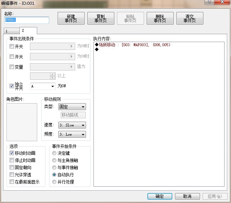This screenshot has width=231, height=203.
Task: Enable the 允许穿透 option
Action: [12, 175]
